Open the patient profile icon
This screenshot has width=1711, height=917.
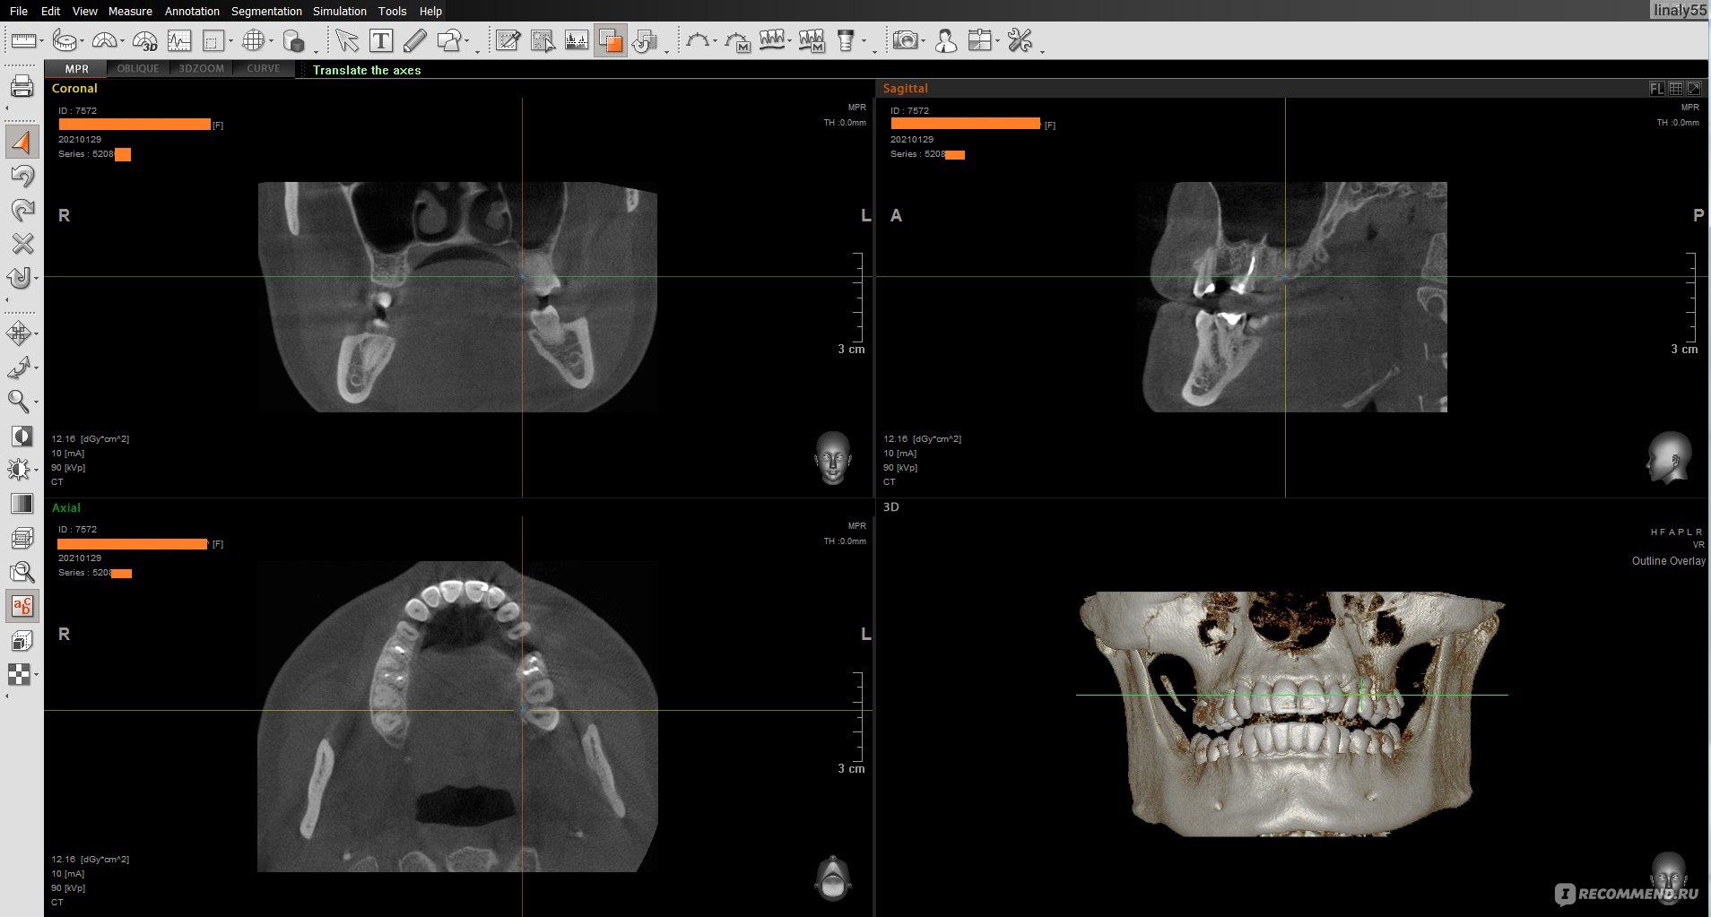pyautogui.click(x=945, y=40)
